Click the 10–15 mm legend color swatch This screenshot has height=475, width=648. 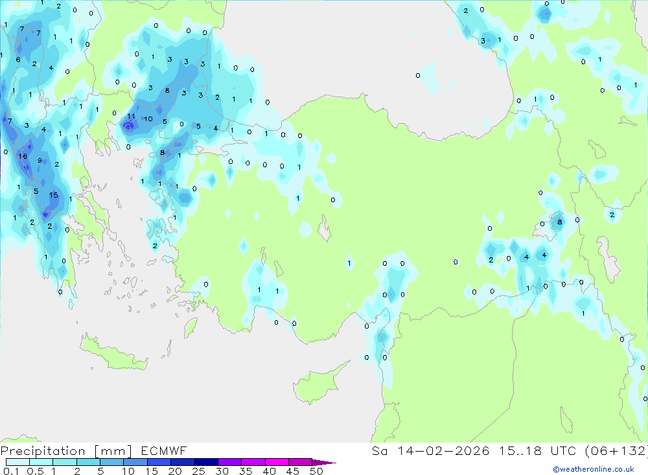click(x=135, y=462)
